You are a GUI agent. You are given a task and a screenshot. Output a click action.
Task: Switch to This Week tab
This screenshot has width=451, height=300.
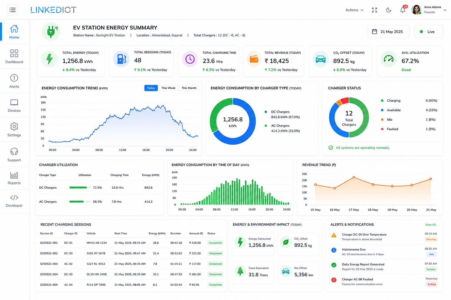tap(168, 88)
